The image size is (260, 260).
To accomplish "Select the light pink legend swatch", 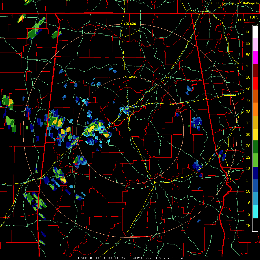I will click(x=255, y=44).
